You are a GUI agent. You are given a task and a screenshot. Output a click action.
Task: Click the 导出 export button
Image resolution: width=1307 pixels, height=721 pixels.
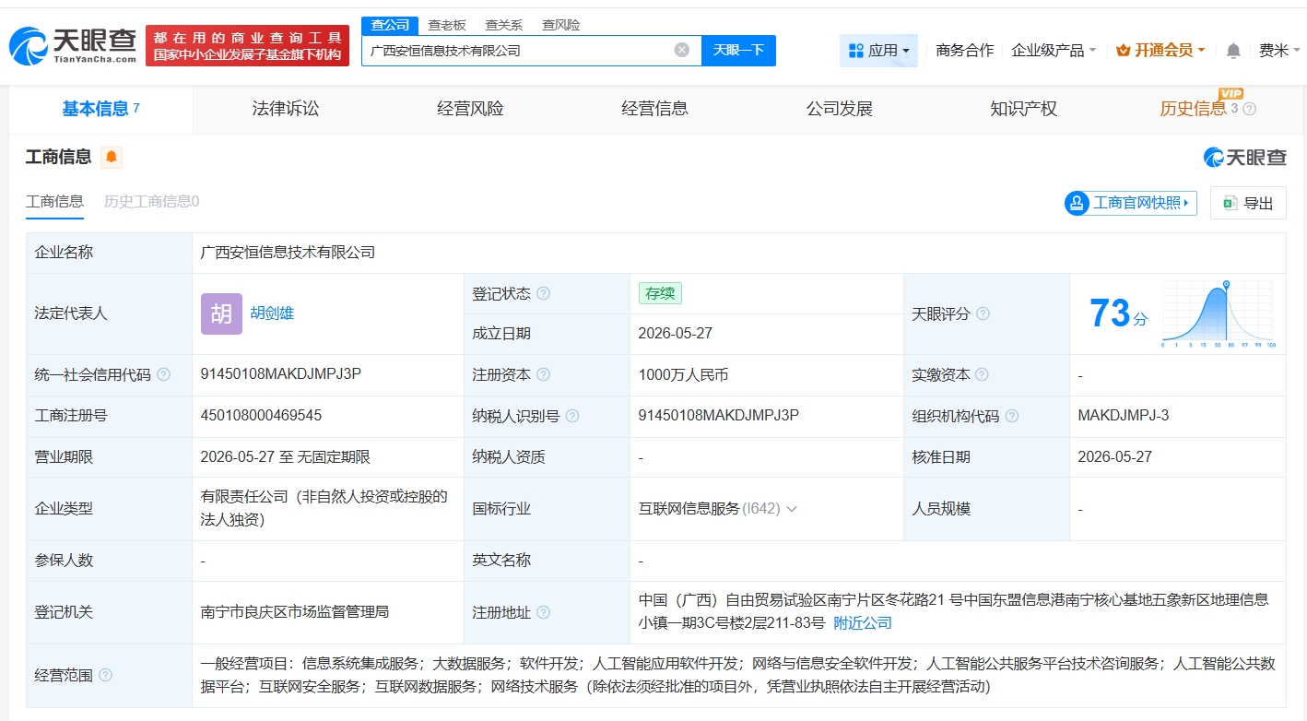pos(1248,203)
